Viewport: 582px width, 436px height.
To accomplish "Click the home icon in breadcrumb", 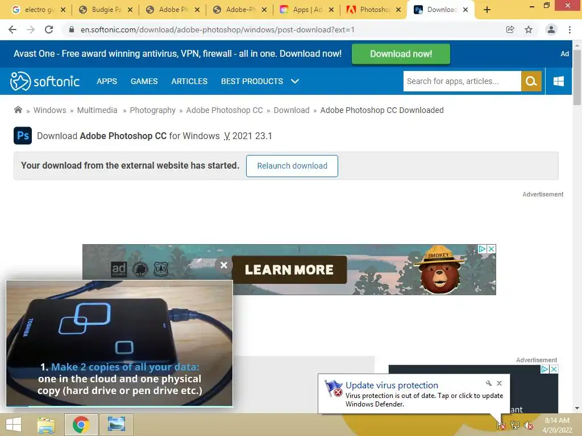I will (x=18, y=110).
